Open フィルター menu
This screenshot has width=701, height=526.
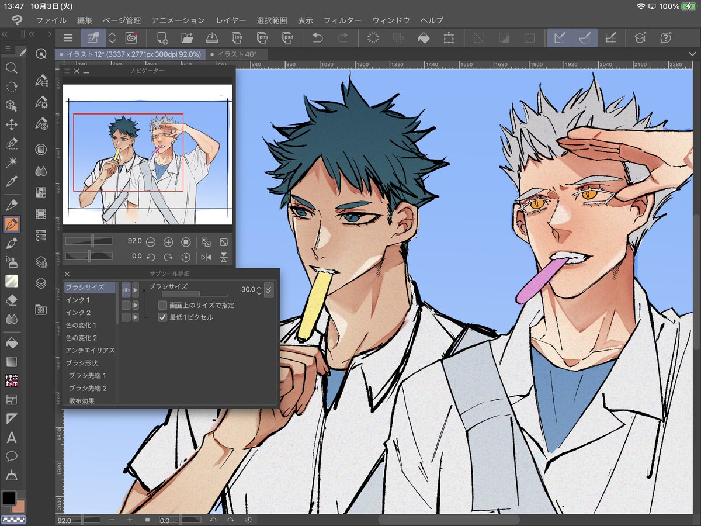pos(342,20)
